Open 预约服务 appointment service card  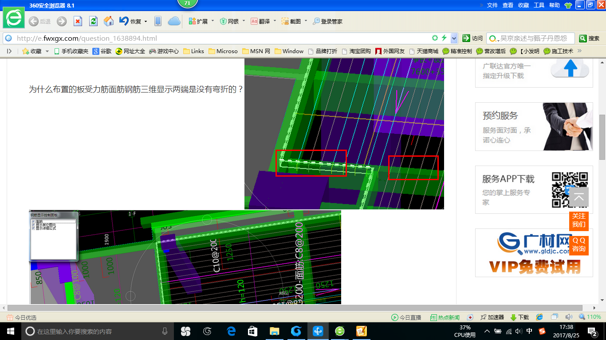(x=534, y=127)
